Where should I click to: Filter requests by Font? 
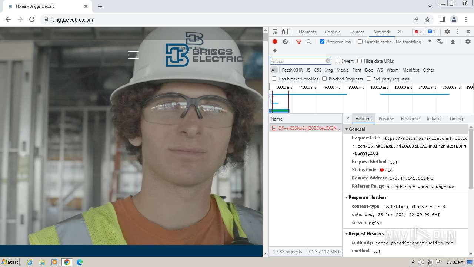(357, 70)
